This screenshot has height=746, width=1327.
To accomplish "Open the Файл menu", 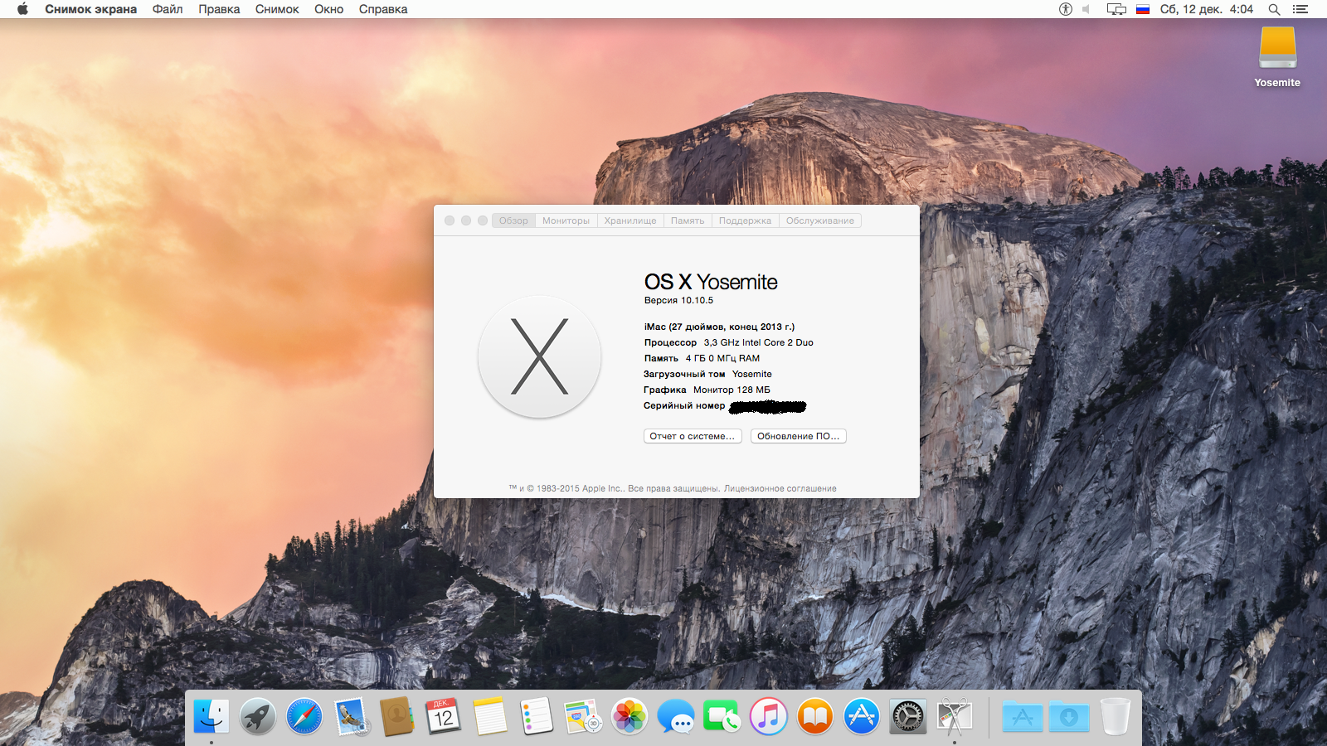I will tap(168, 9).
